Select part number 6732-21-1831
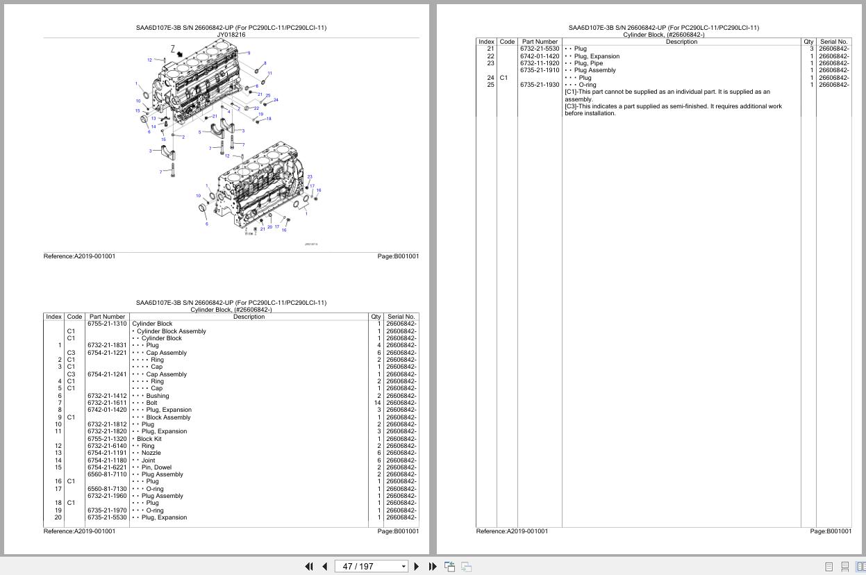The image size is (866, 575). pos(107,345)
